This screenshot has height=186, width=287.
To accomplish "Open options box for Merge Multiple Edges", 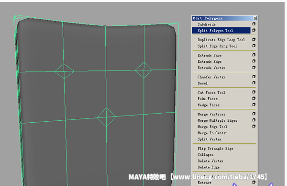I will pos(254,120).
